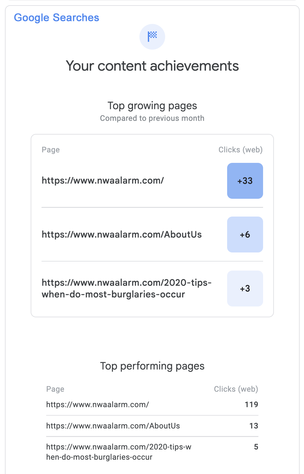Open nwaalarm.com homepage in top performing pages
Screen dimensions: 304x474
coord(97,405)
